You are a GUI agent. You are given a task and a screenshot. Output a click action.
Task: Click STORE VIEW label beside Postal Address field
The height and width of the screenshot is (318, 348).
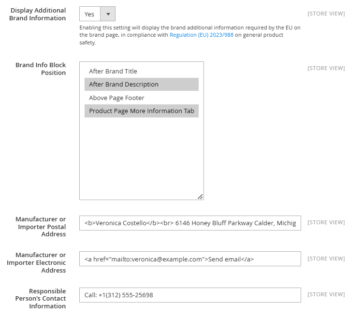pos(326,223)
